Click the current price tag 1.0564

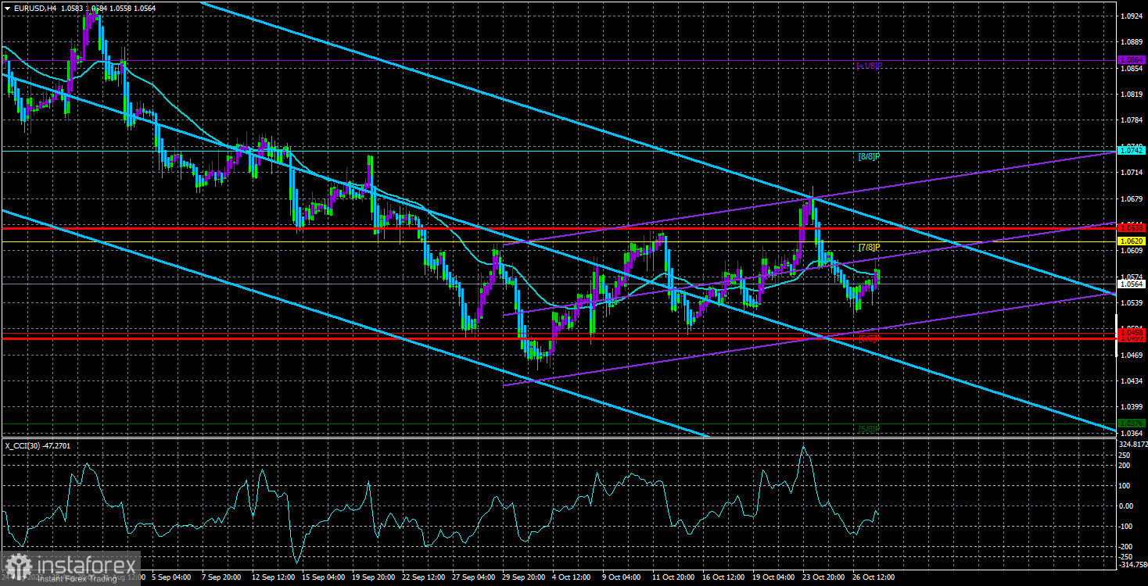click(x=1132, y=284)
